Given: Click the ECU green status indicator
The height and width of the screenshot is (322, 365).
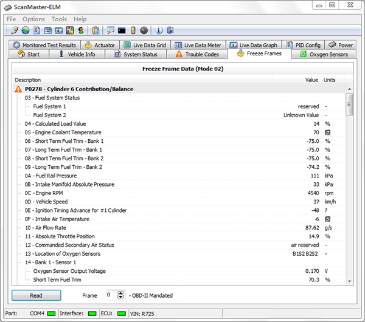Looking at the screenshot, I should pyautogui.click(x=122, y=313).
